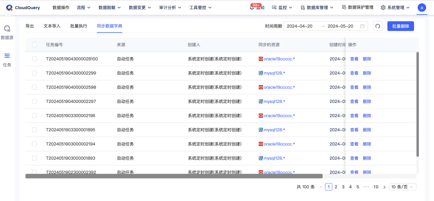
Task: Click 查看 for task T20240519043000028100
Action: pos(354,59)
